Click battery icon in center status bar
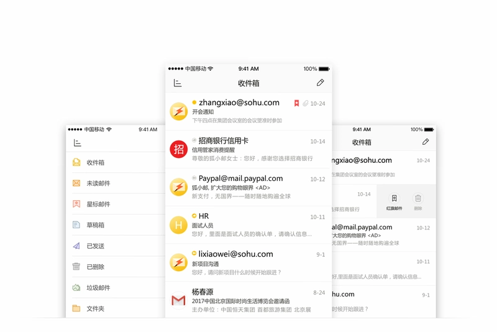The width and height of the screenshot is (497, 332). point(324,69)
